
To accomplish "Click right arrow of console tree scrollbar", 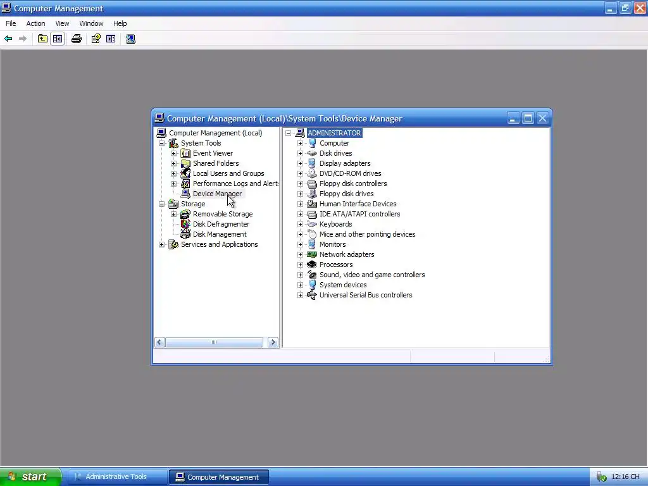I will click(x=273, y=342).
